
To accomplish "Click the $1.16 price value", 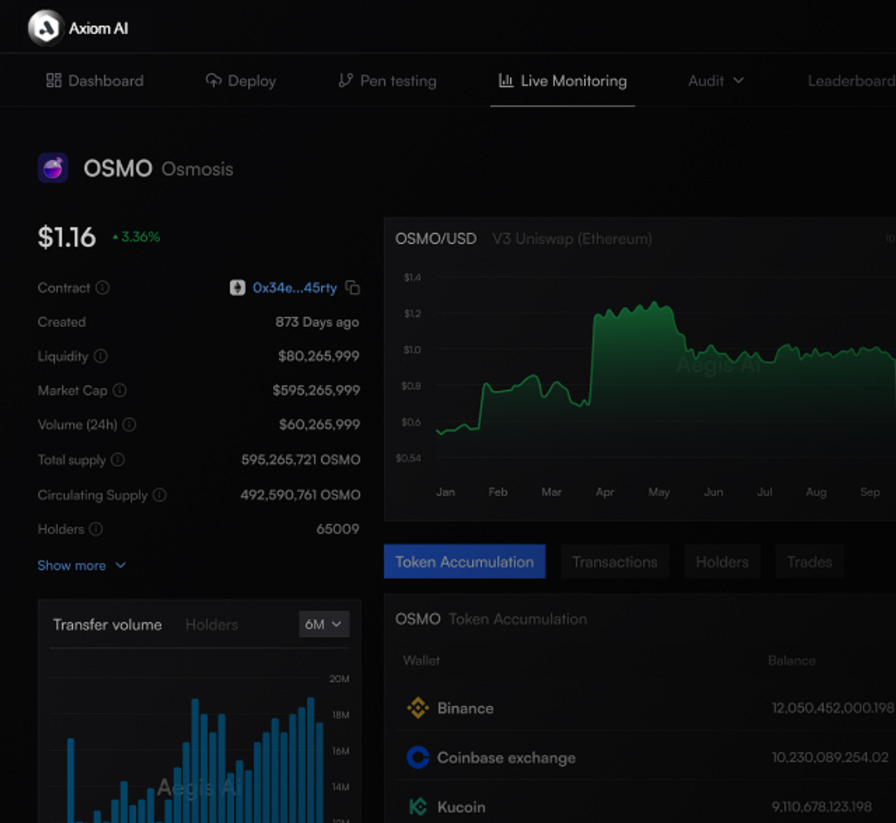I will coord(67,237).
